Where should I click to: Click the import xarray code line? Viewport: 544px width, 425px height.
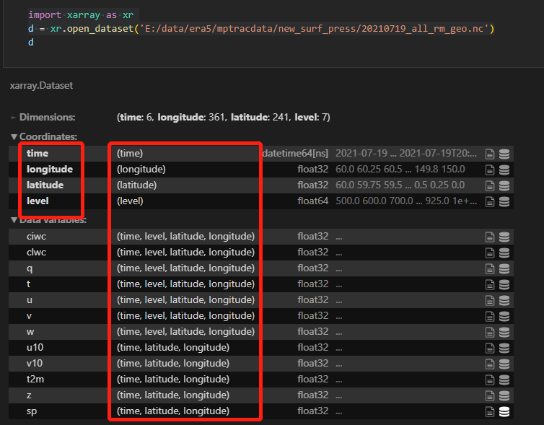81,14
